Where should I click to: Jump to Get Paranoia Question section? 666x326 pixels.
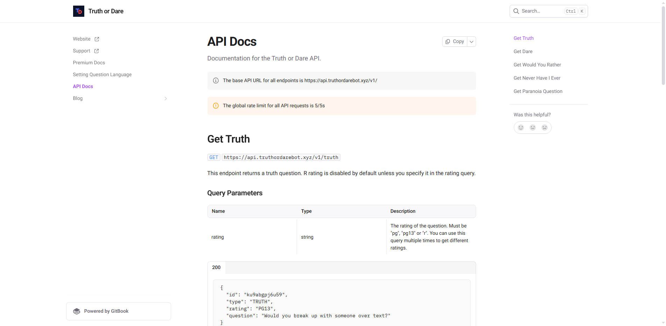(538, 91)
